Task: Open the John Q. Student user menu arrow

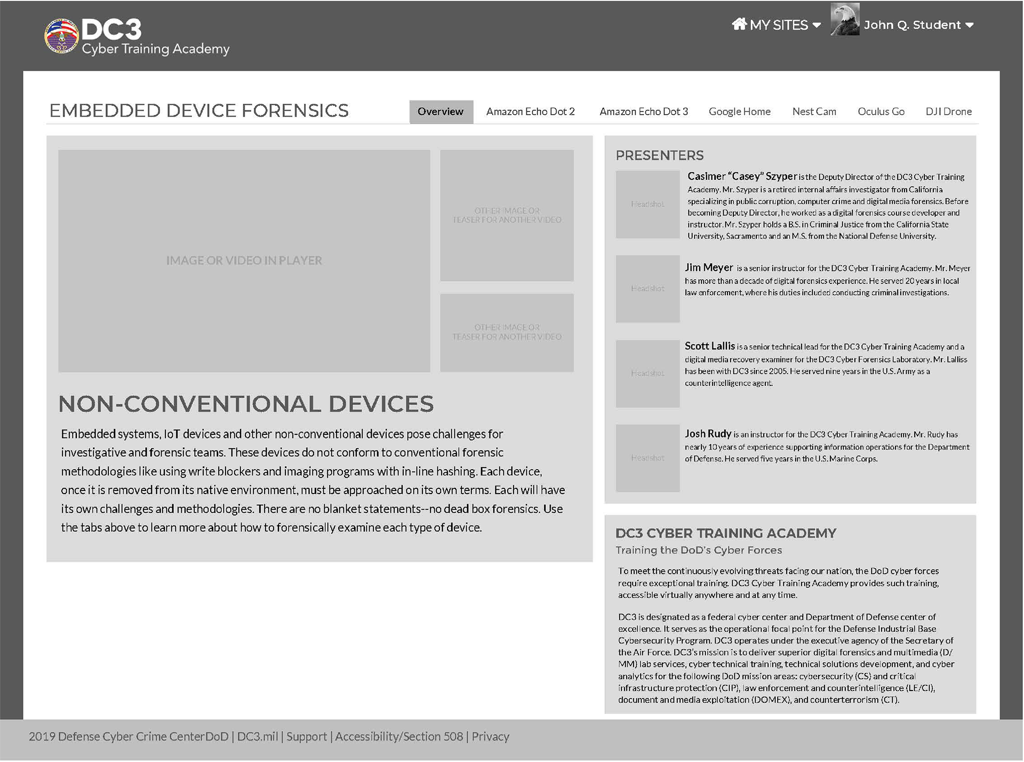Action: 969,26
